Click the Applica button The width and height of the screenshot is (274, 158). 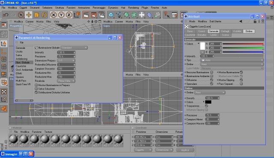pyautogui.click(x=185, y=150)
